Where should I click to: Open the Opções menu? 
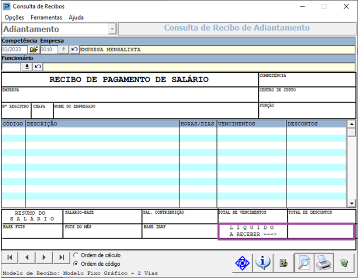14,18
